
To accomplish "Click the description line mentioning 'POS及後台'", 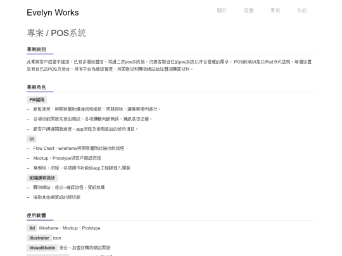I will 110,69.
